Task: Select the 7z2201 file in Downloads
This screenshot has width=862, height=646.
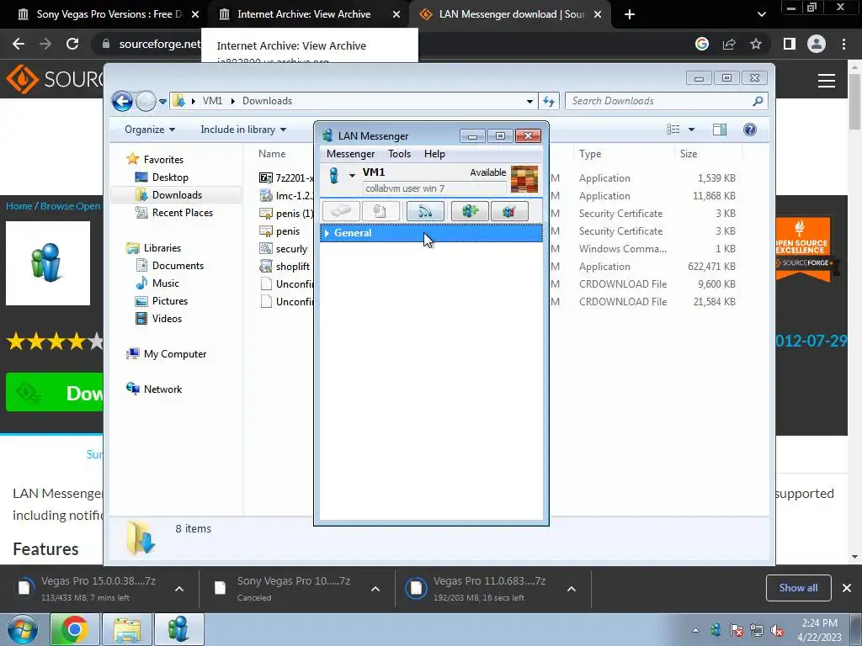Action: point(286,178)
